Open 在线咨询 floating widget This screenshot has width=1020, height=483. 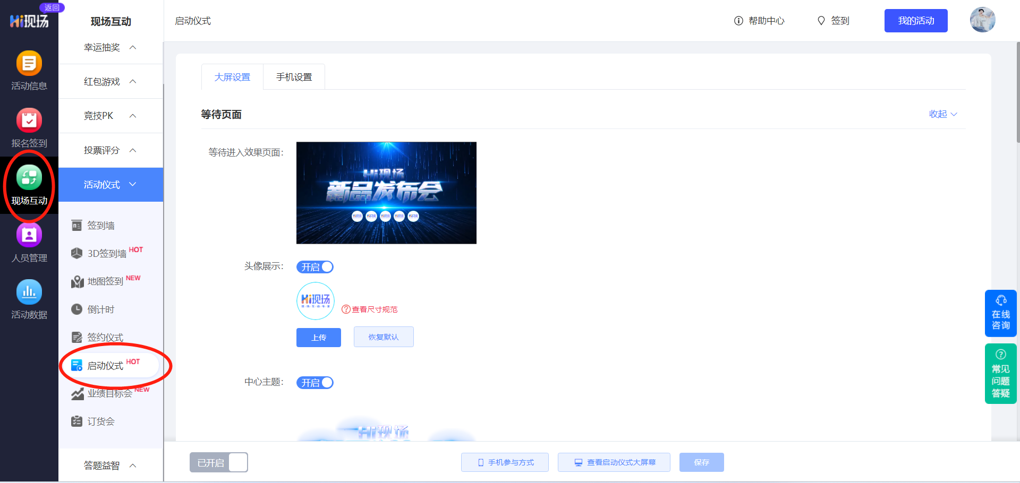[1001, 313]
